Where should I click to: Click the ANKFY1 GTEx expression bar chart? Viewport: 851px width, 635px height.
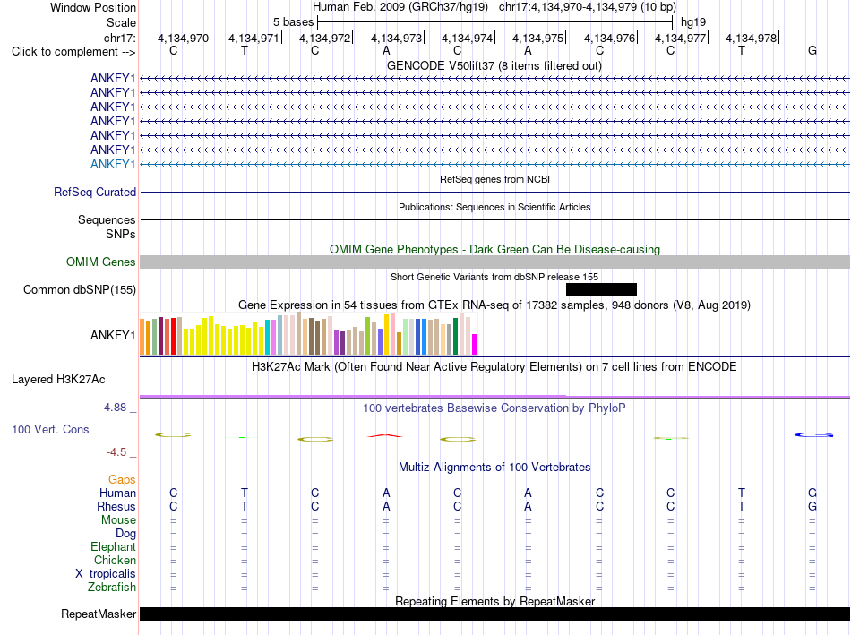308,334
